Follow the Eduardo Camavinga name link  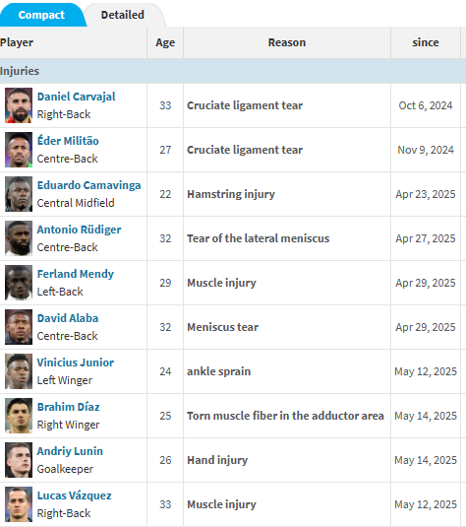88,185
